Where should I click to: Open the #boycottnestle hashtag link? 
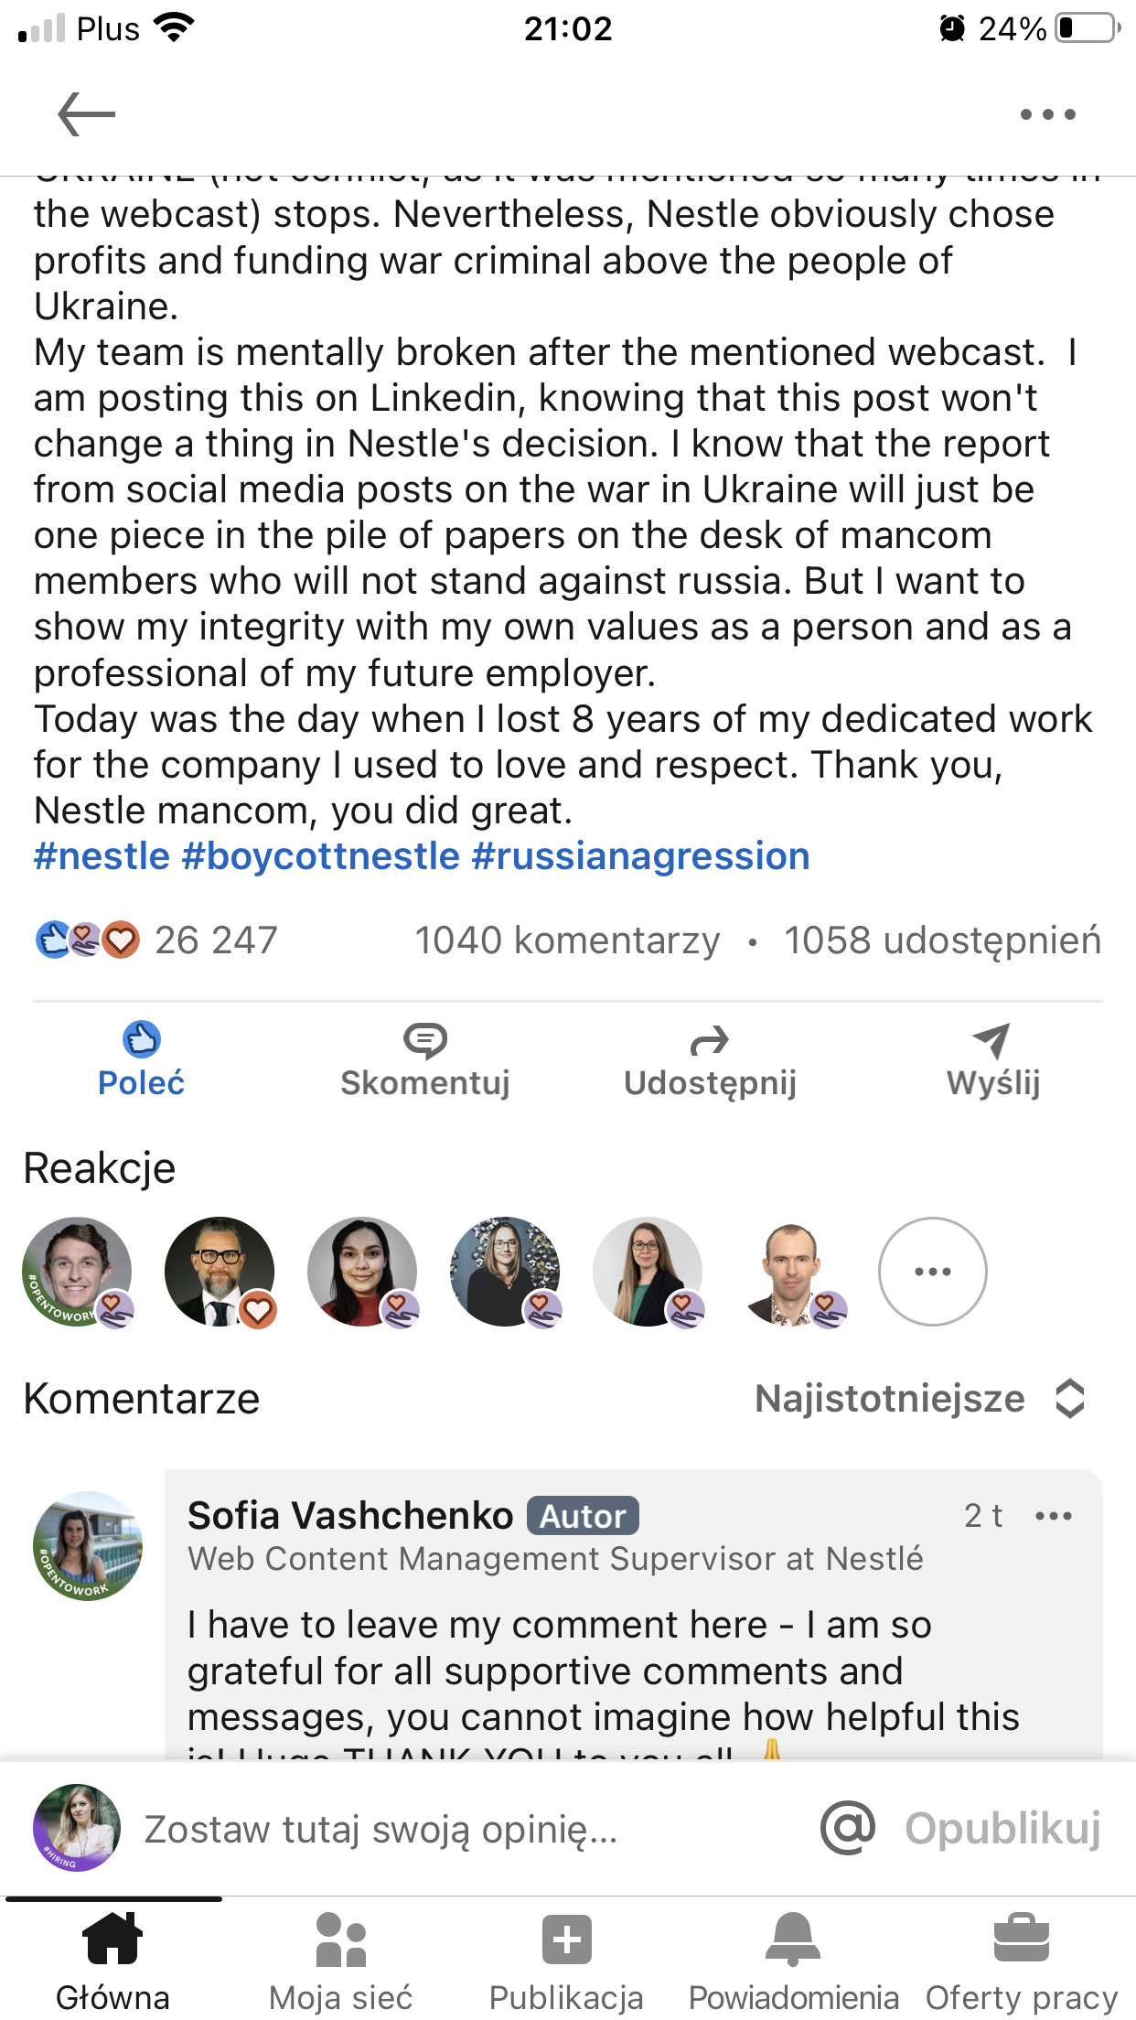320,856
